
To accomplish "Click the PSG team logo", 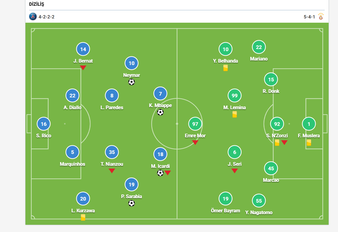I will pyautogui.click(x=33, y=17).
